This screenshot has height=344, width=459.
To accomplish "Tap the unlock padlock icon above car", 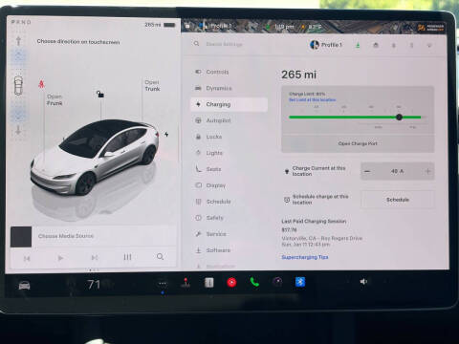I will click(100, 94).
